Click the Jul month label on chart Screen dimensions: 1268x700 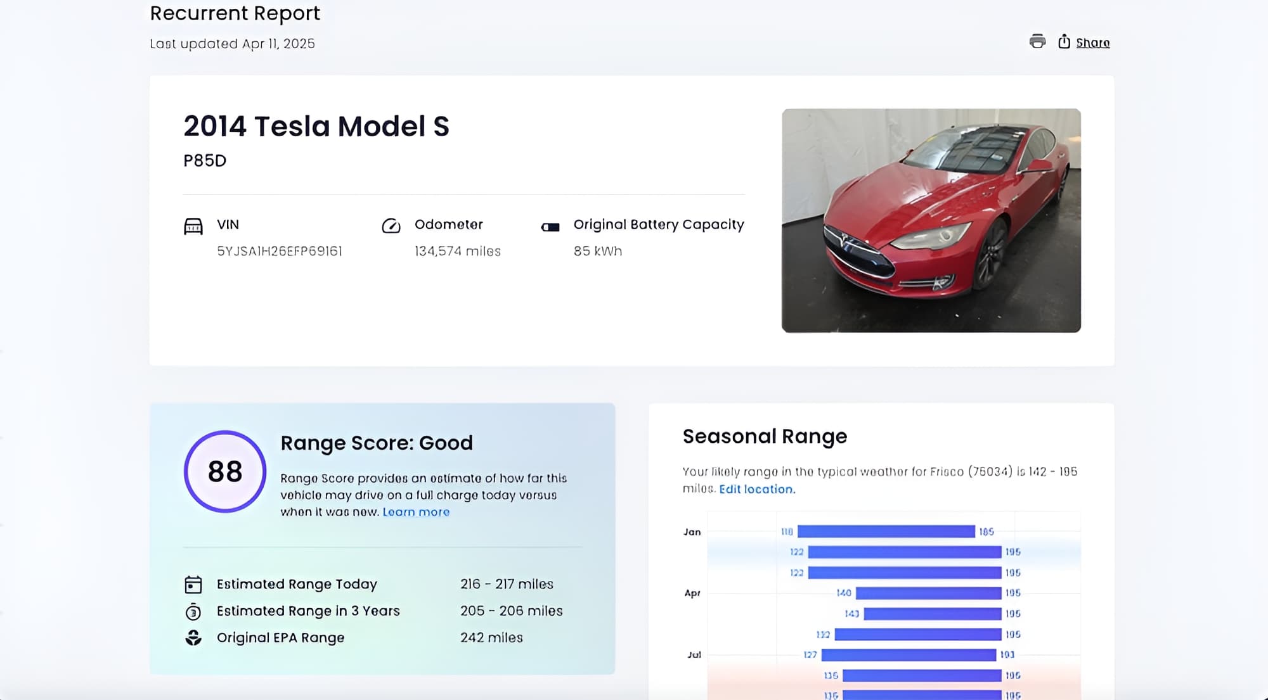click(x=694, y=655)
